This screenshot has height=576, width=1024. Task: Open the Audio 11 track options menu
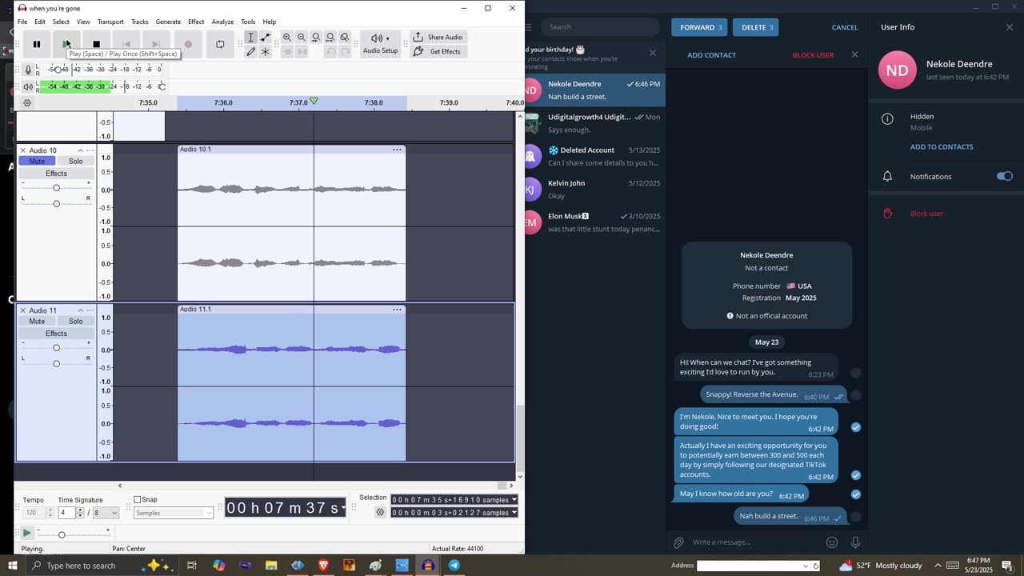pyautogui.click(x=90, y=310)
